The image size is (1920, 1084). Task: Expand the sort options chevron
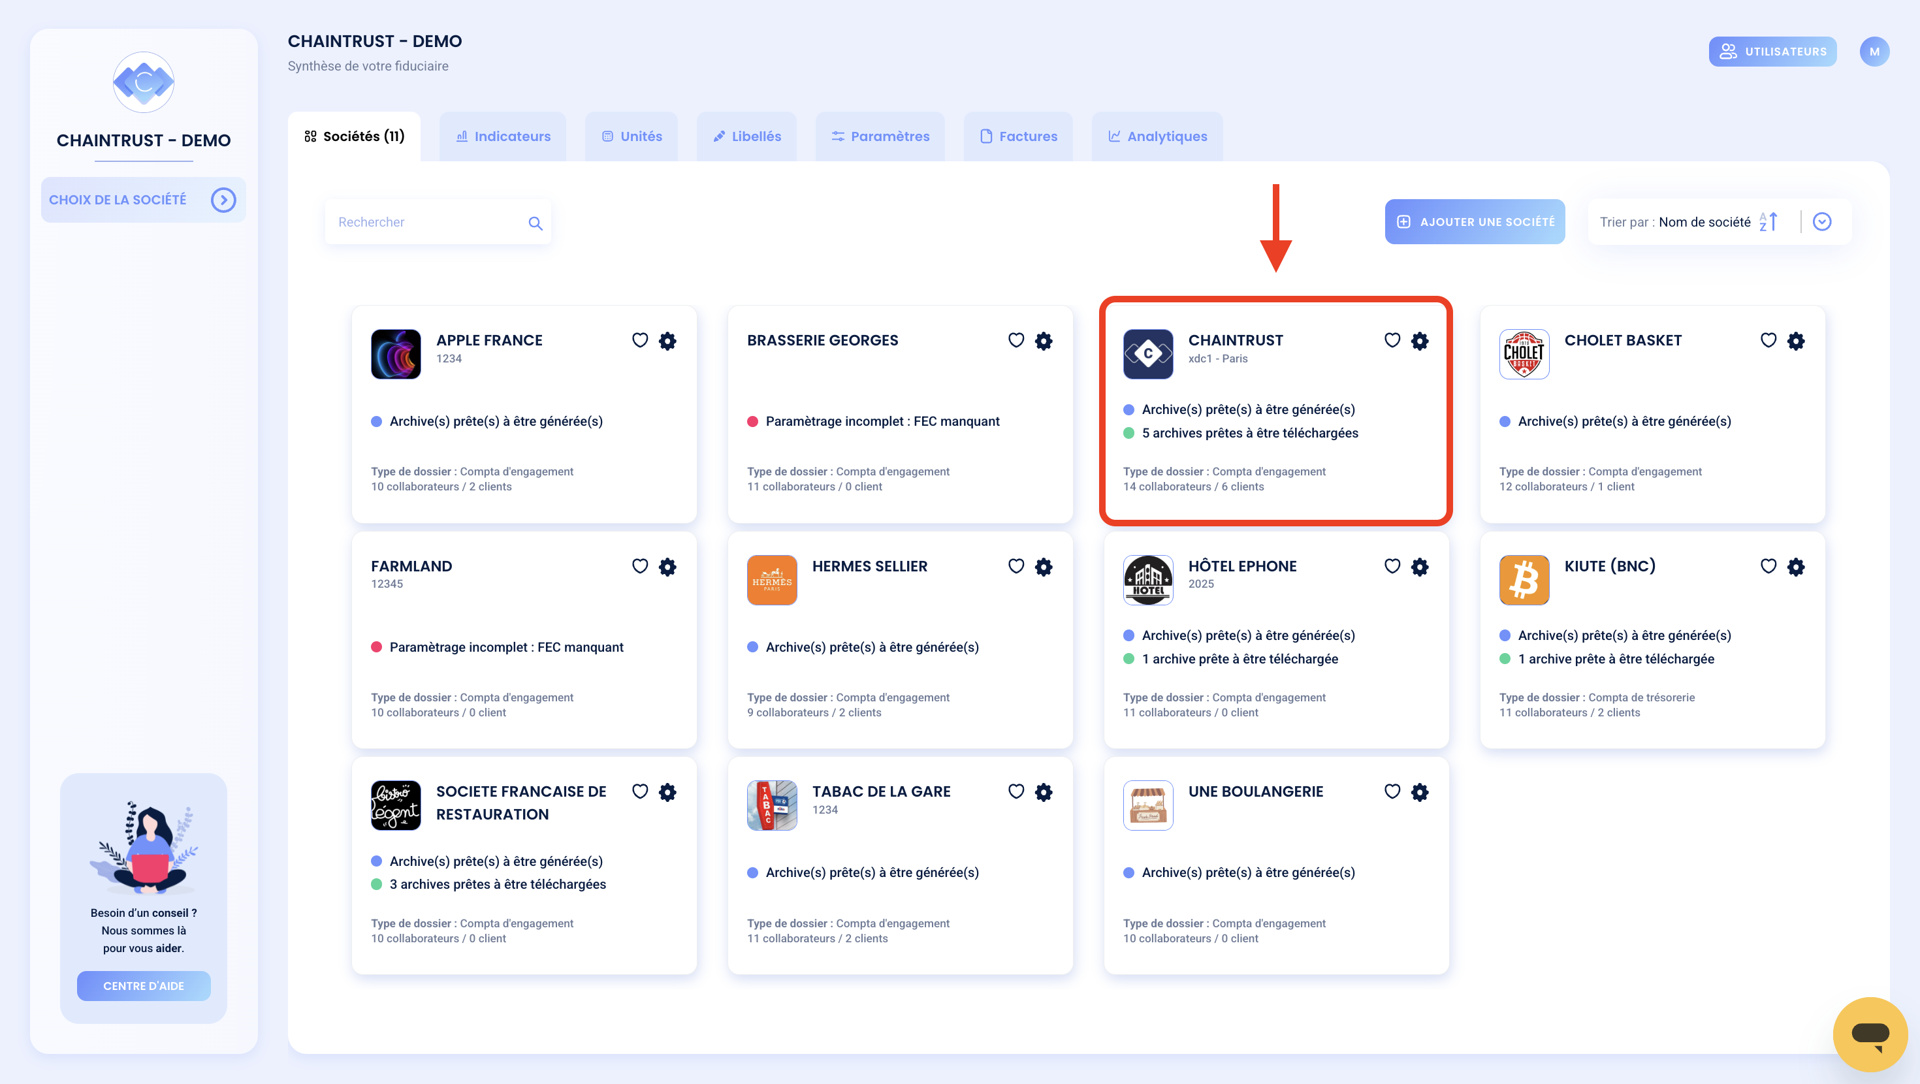1822,221
